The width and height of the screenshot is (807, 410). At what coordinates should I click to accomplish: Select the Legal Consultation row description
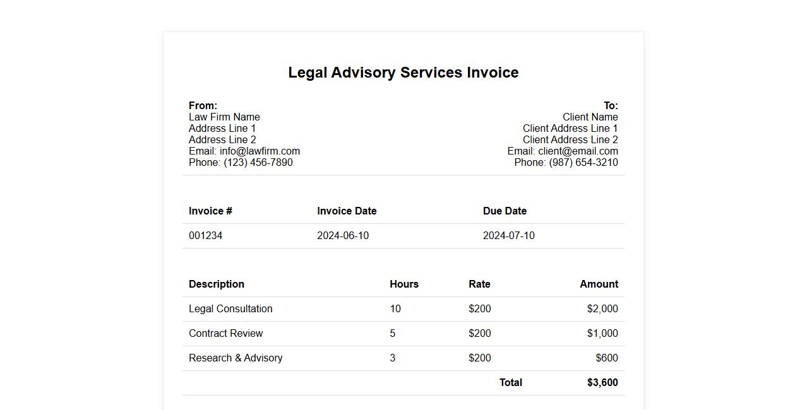point(230,309)
